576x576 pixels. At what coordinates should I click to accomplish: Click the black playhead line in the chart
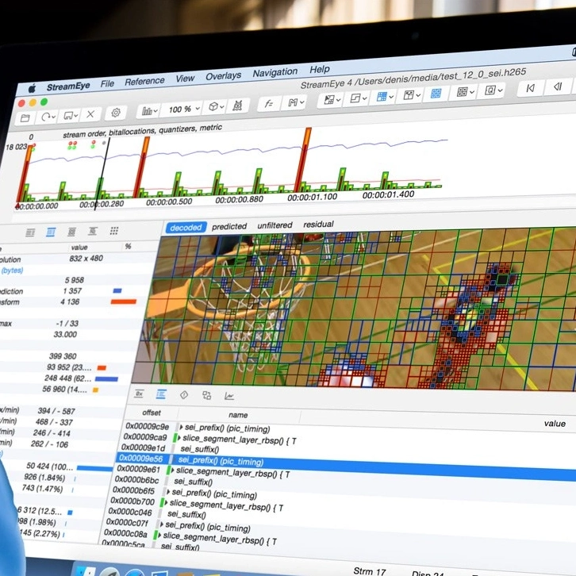pyautogui.click(x=102, y=174)
